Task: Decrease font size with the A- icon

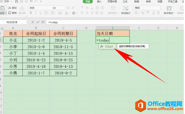Action: (x=73, y=8)
